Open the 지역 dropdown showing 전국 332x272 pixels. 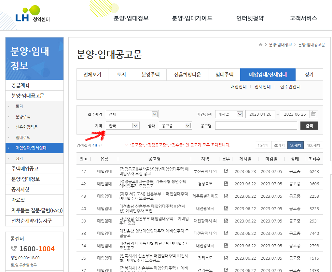(x=122, y=125)
